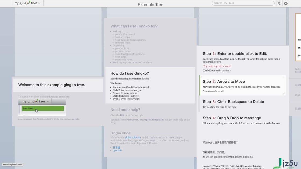The height and width of the screenshot is (169, 301).
Task: Click 'Drag & Drop to rearrange' bullet in basics list
Action: [x=126, y=99]
